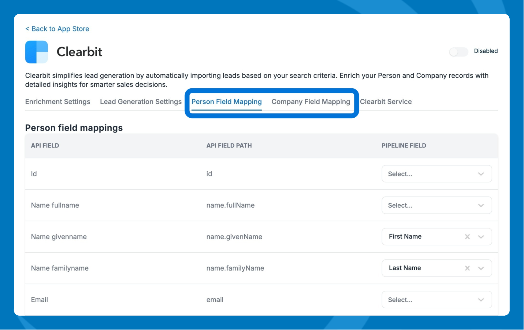
Task: Click chevron next to First Name value
Action: 481,237
